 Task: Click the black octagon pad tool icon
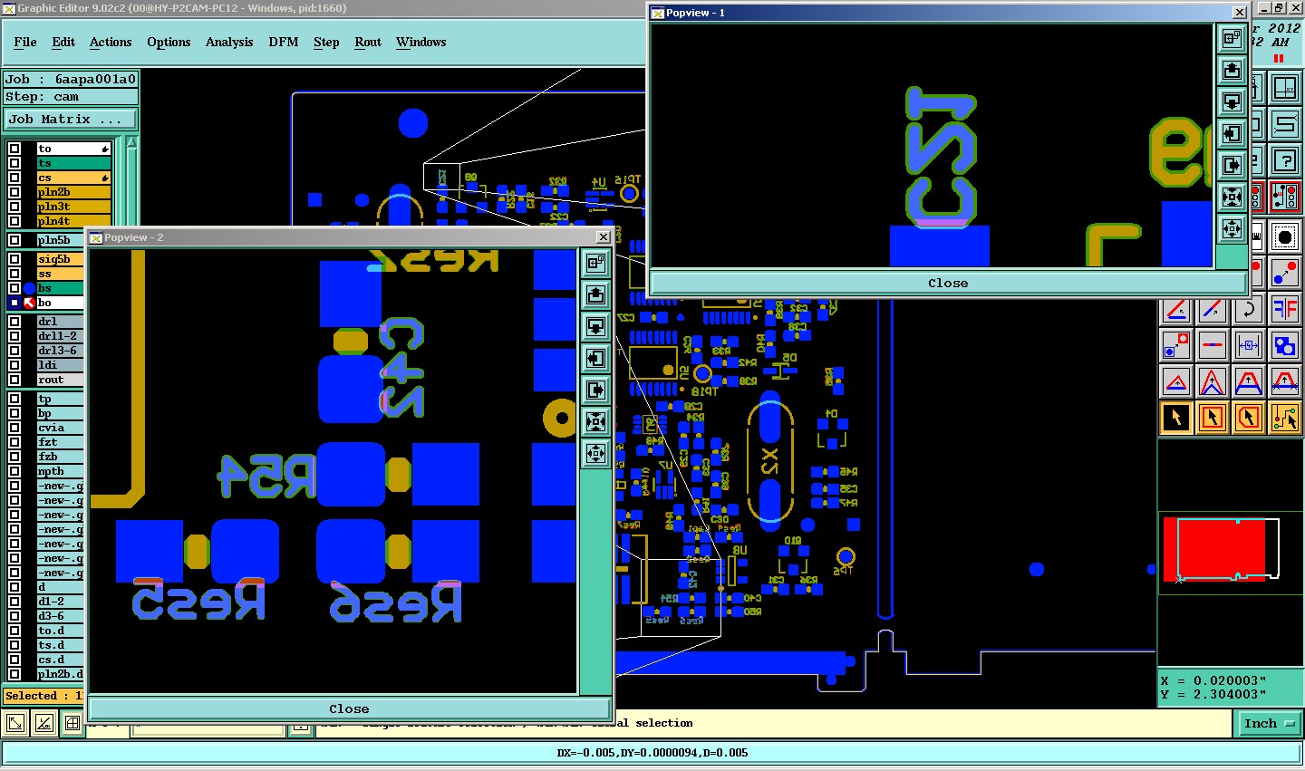(x=1285, y=236)
